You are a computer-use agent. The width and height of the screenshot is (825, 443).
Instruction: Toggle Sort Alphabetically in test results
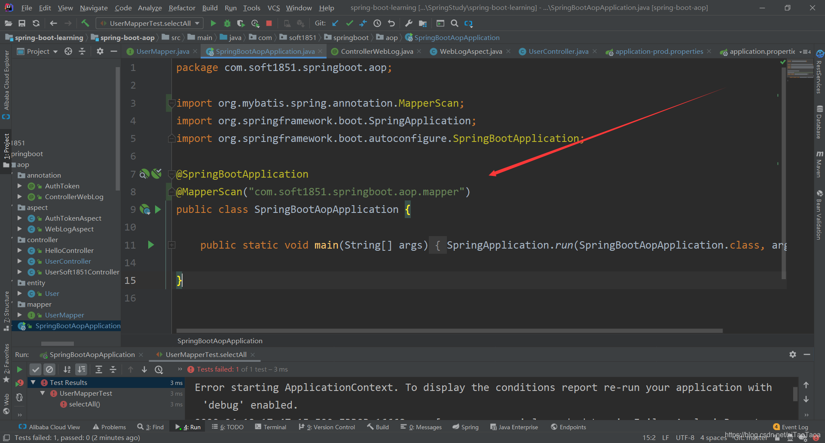click(67, 369)
